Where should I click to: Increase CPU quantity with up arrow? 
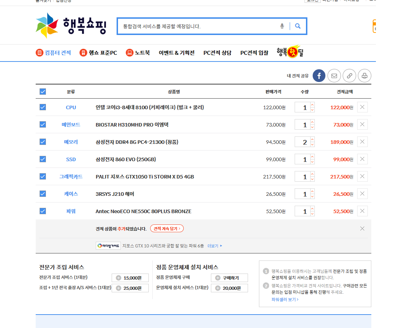click(313, 105)
